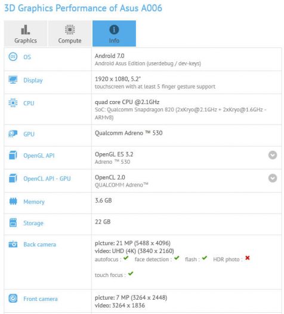
Task: Click the touch focus green checkmark
Action: (131, 273)
